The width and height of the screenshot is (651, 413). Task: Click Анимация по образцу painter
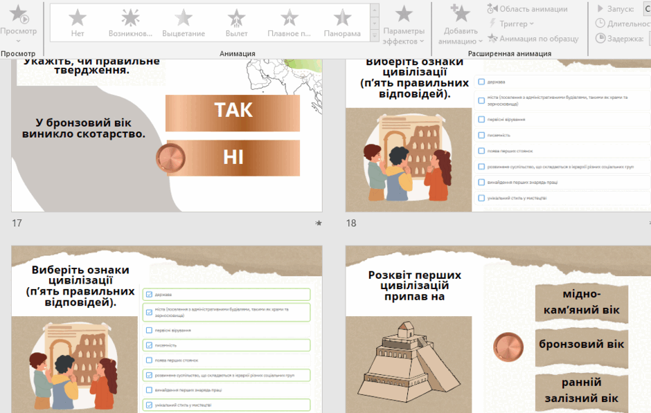point(533,39)
